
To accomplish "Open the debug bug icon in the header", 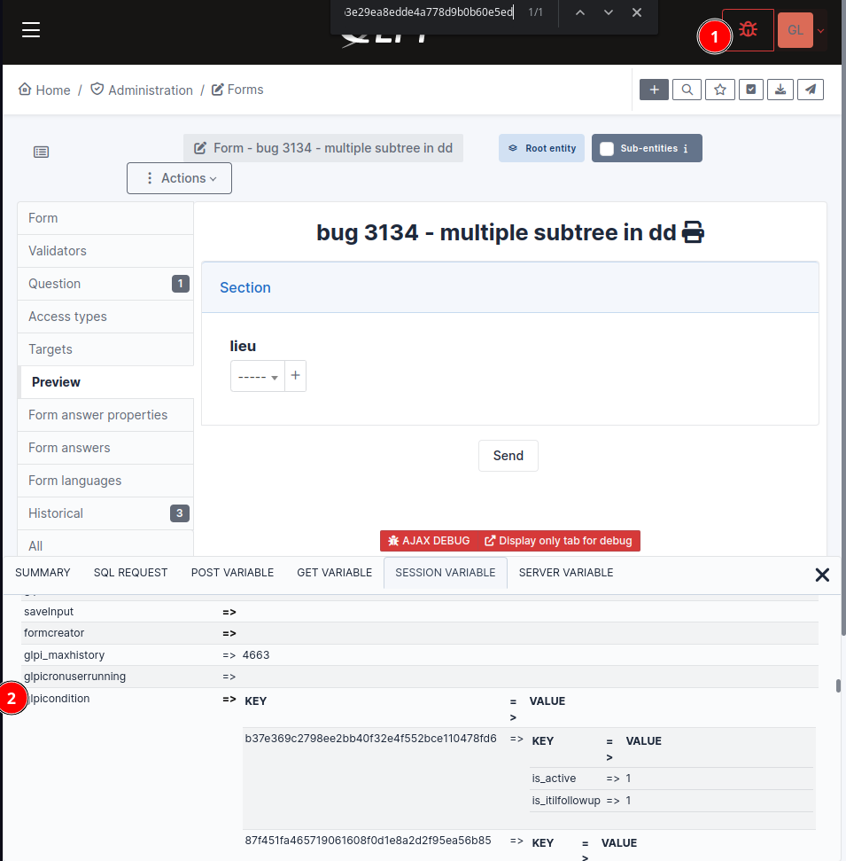I will pos(747,29).
